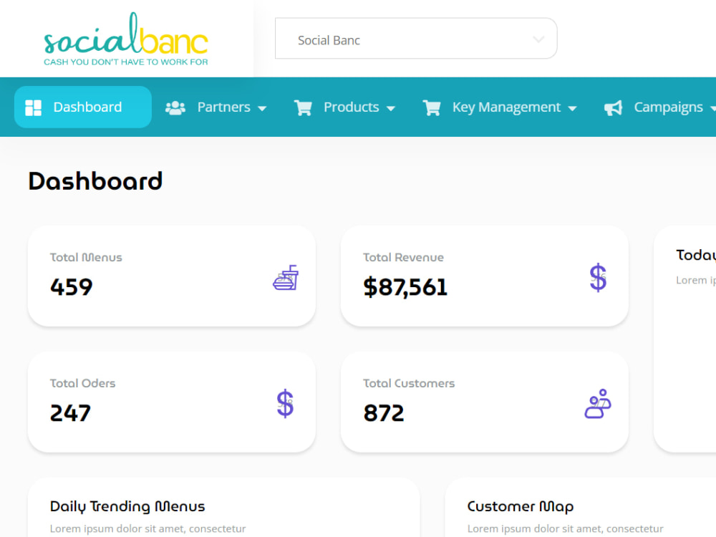Image resolution: width=716 pixels, height=537 pixels.
Task: Click the Key Management cart icon
Action: 432,107
